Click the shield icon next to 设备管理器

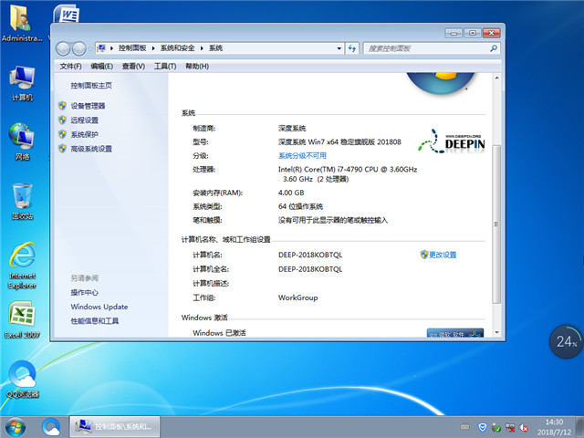[x=63, y=106]
